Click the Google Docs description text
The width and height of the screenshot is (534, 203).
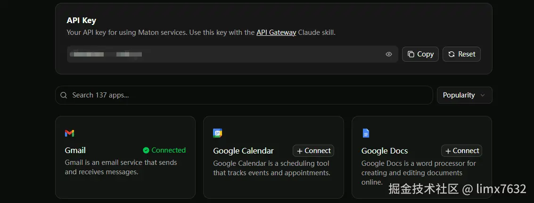(x=419, y=172)
